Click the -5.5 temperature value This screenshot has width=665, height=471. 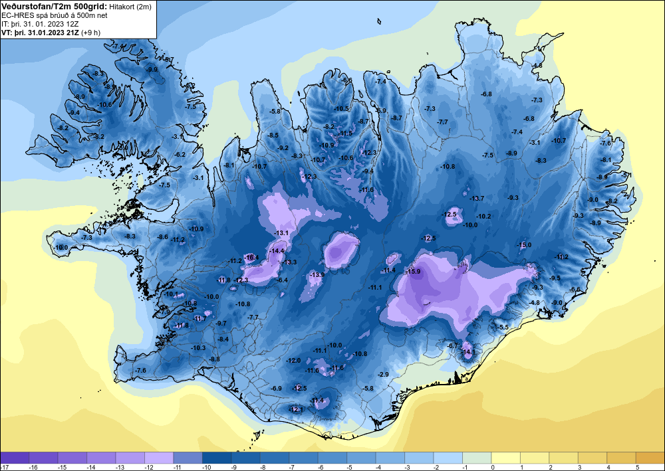coord(503,328)
